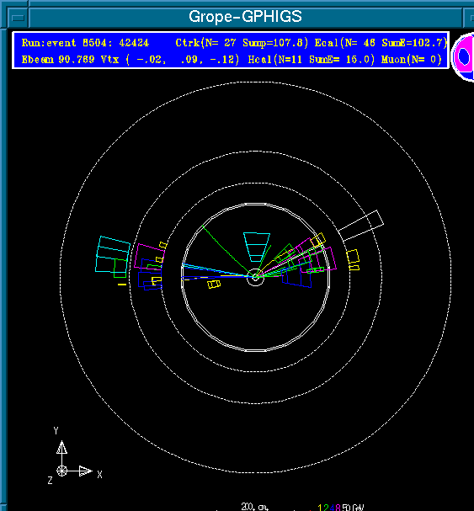This screenshot has width=474, height=511.
Task: Click the Hcal SumE=15.0 readout
Action: point(311,60)
